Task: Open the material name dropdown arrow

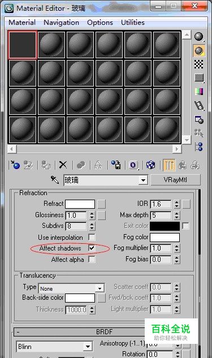Action: pos(143,180)
